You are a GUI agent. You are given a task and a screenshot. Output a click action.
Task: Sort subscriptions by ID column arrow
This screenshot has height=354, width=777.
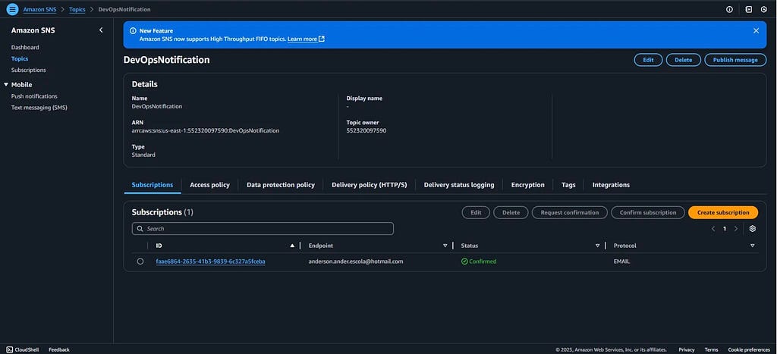(x=292, y=246)
